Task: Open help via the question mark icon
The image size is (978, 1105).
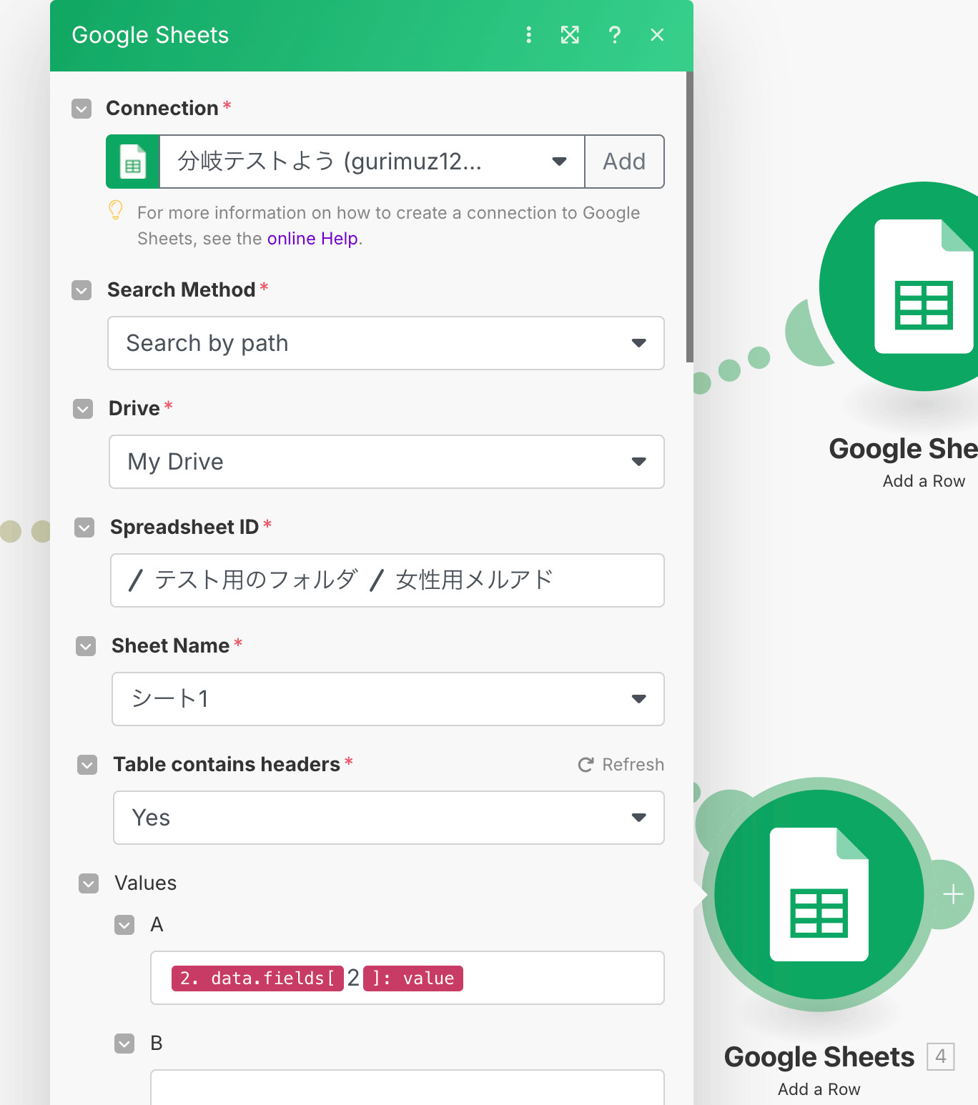Action: tap(614, 35)
